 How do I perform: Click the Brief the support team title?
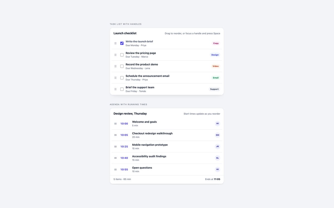(x=140, y=87)
